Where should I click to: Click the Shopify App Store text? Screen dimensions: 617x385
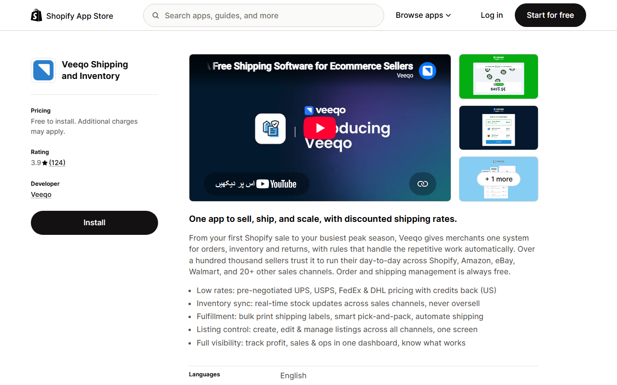pyautogui.click(x=80, y=16)
